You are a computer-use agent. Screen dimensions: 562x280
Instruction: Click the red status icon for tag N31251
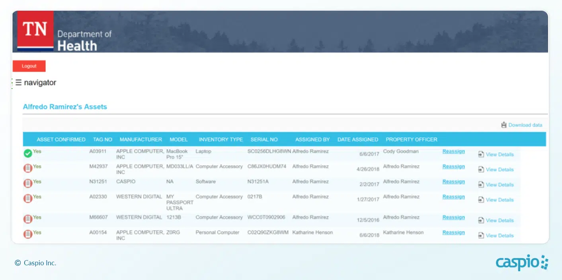pyautogui.click(x=28, y=183)
